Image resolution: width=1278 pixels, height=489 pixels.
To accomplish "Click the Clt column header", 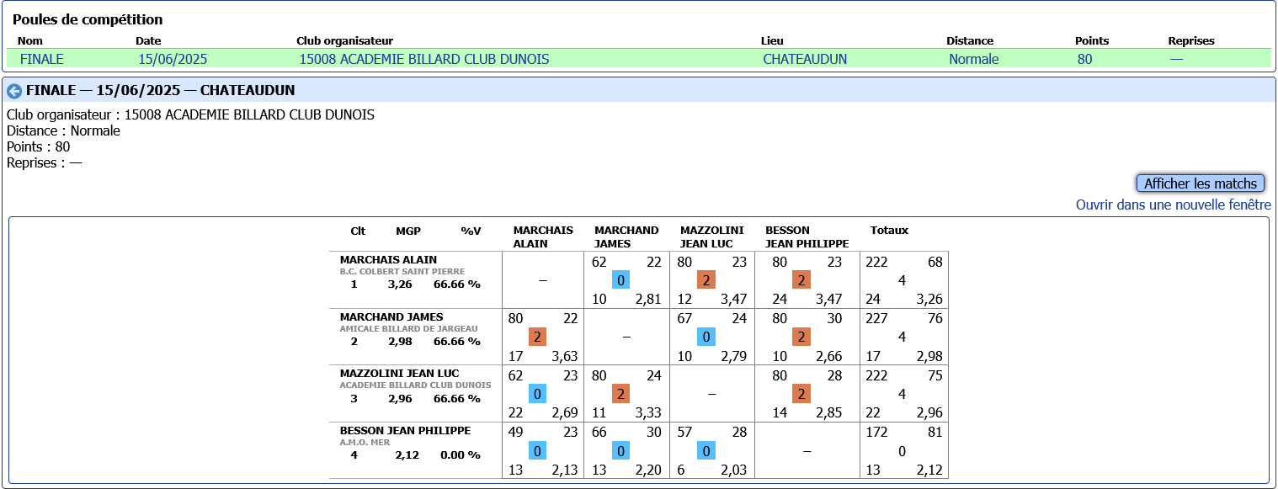I will [x=358, y=231].
